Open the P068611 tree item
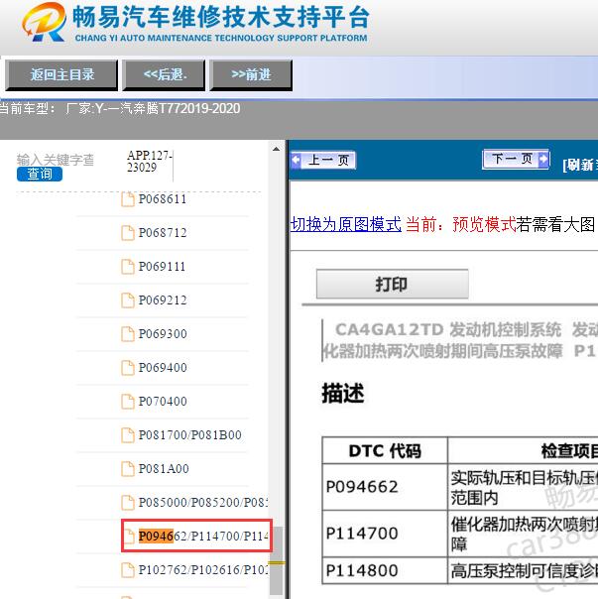 [x=163, y=199]
